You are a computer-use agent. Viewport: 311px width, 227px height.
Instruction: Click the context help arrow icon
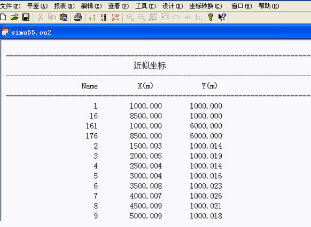pos(222,18)
